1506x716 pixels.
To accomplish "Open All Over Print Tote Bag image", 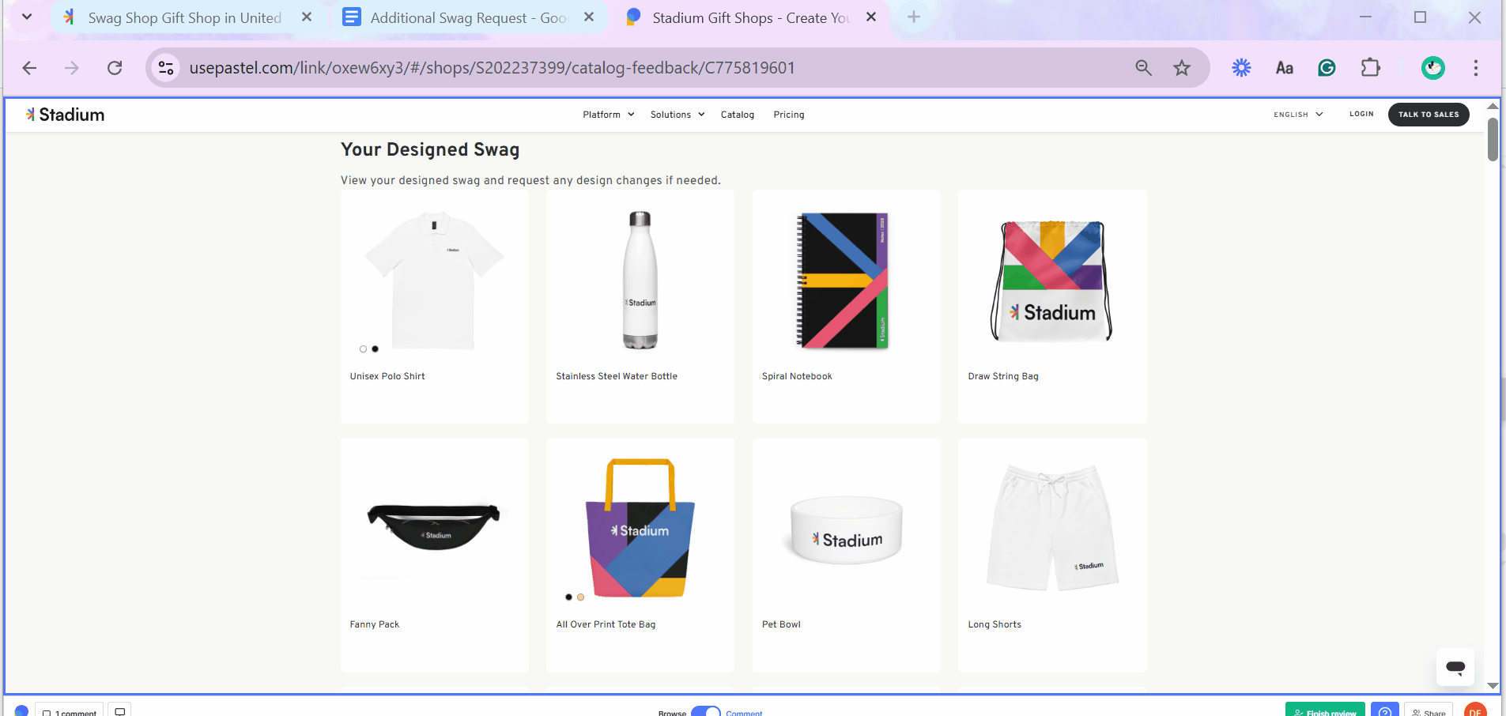I will pos(640,528).
